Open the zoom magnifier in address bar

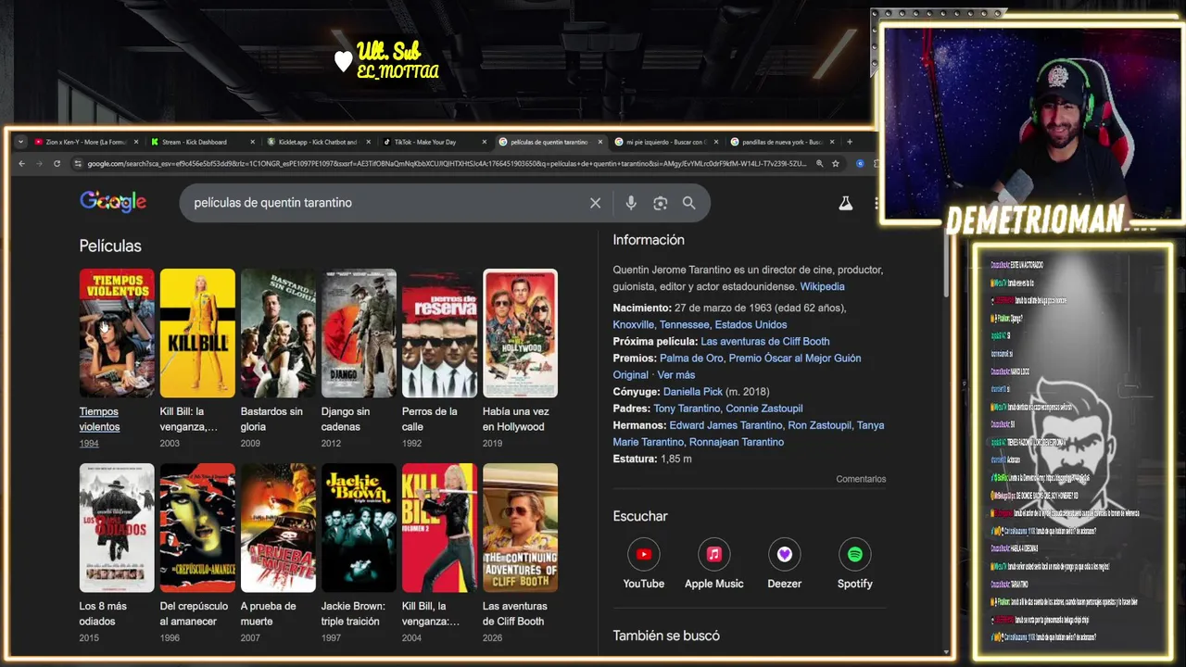coord(819,163)
